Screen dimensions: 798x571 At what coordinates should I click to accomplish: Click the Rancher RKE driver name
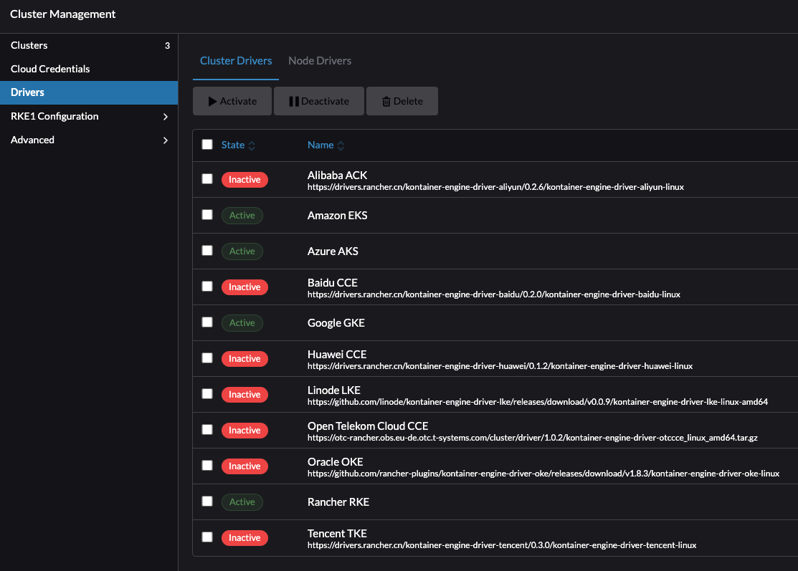[338, 502]
